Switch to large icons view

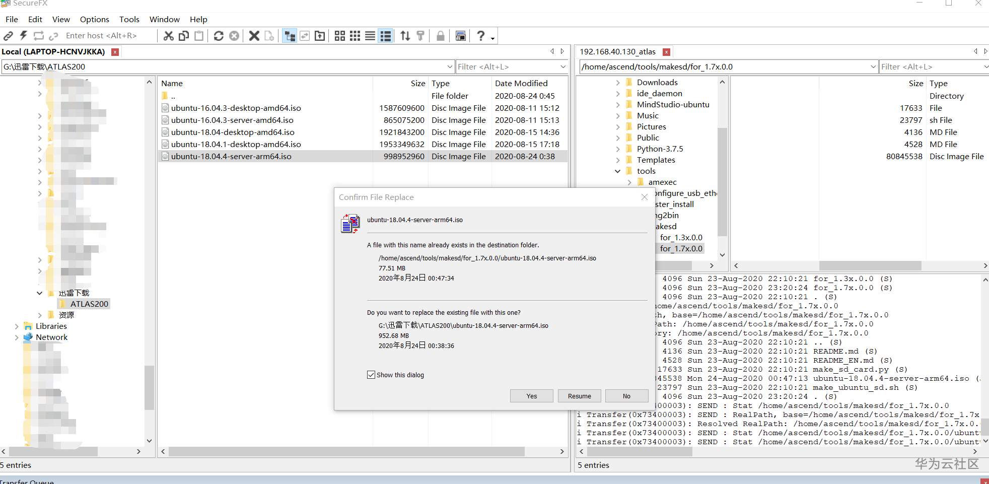[340, 36]
